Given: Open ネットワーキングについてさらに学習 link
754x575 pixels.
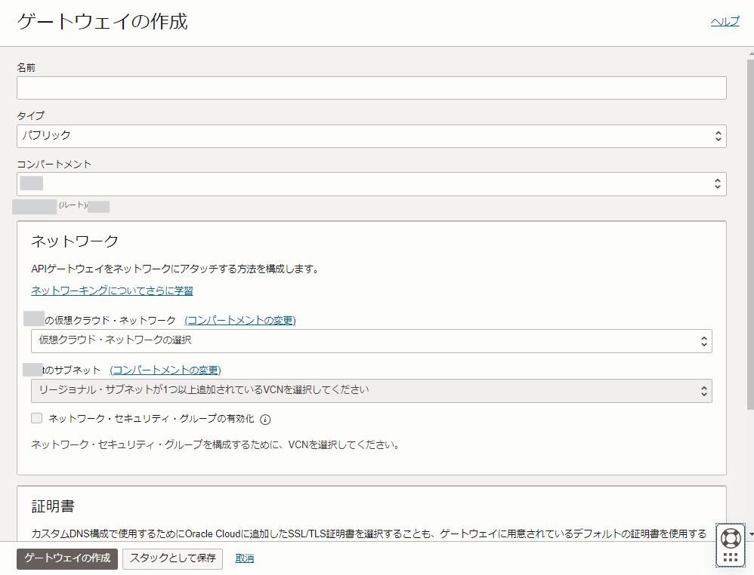Looking at the screenshot, I should pyautogui.click(x=112, y=291).
